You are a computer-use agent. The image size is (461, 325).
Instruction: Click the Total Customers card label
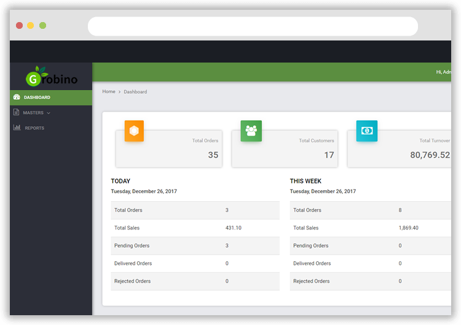[x=317, y=140]
